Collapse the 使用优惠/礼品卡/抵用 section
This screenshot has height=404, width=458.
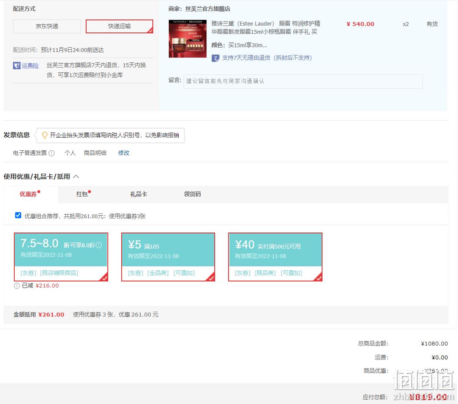click(76, 176)
